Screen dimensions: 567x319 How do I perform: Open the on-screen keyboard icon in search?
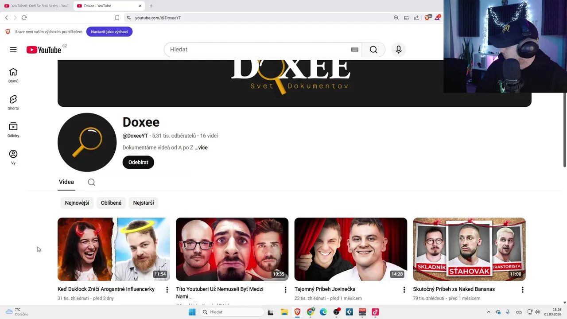click(x=354, y=50)
